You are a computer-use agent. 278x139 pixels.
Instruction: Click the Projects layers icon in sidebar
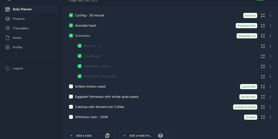point(8,19)
